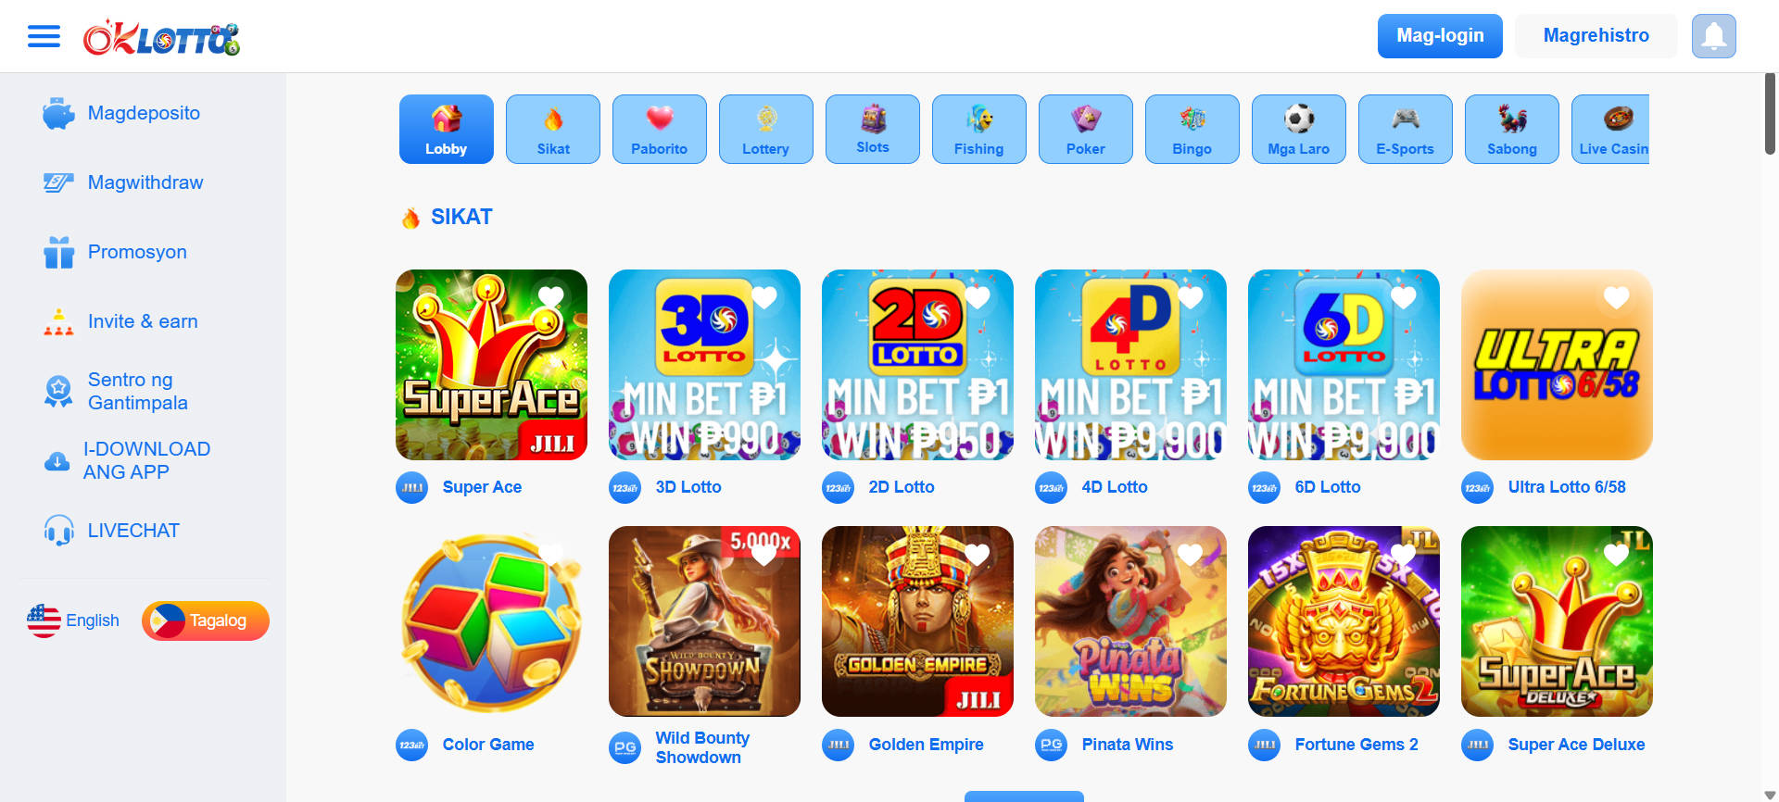Open Magdeposito piggy bank option

point(122,114)
